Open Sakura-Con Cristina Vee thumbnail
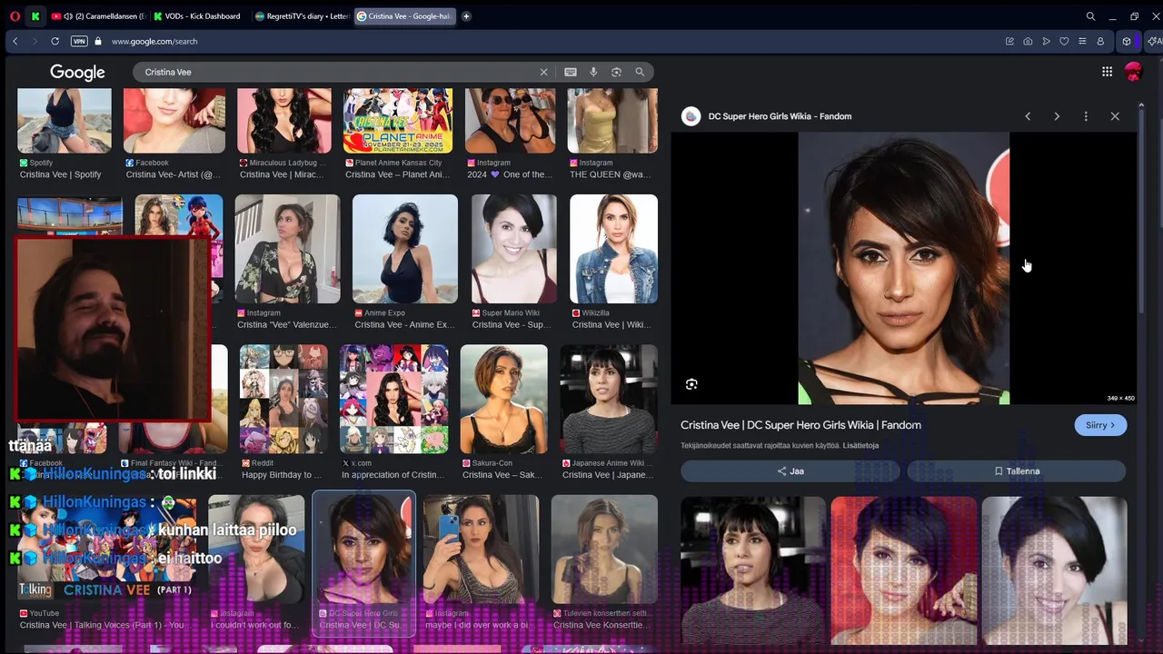The image size is (1163, 654). pos(504,399)
